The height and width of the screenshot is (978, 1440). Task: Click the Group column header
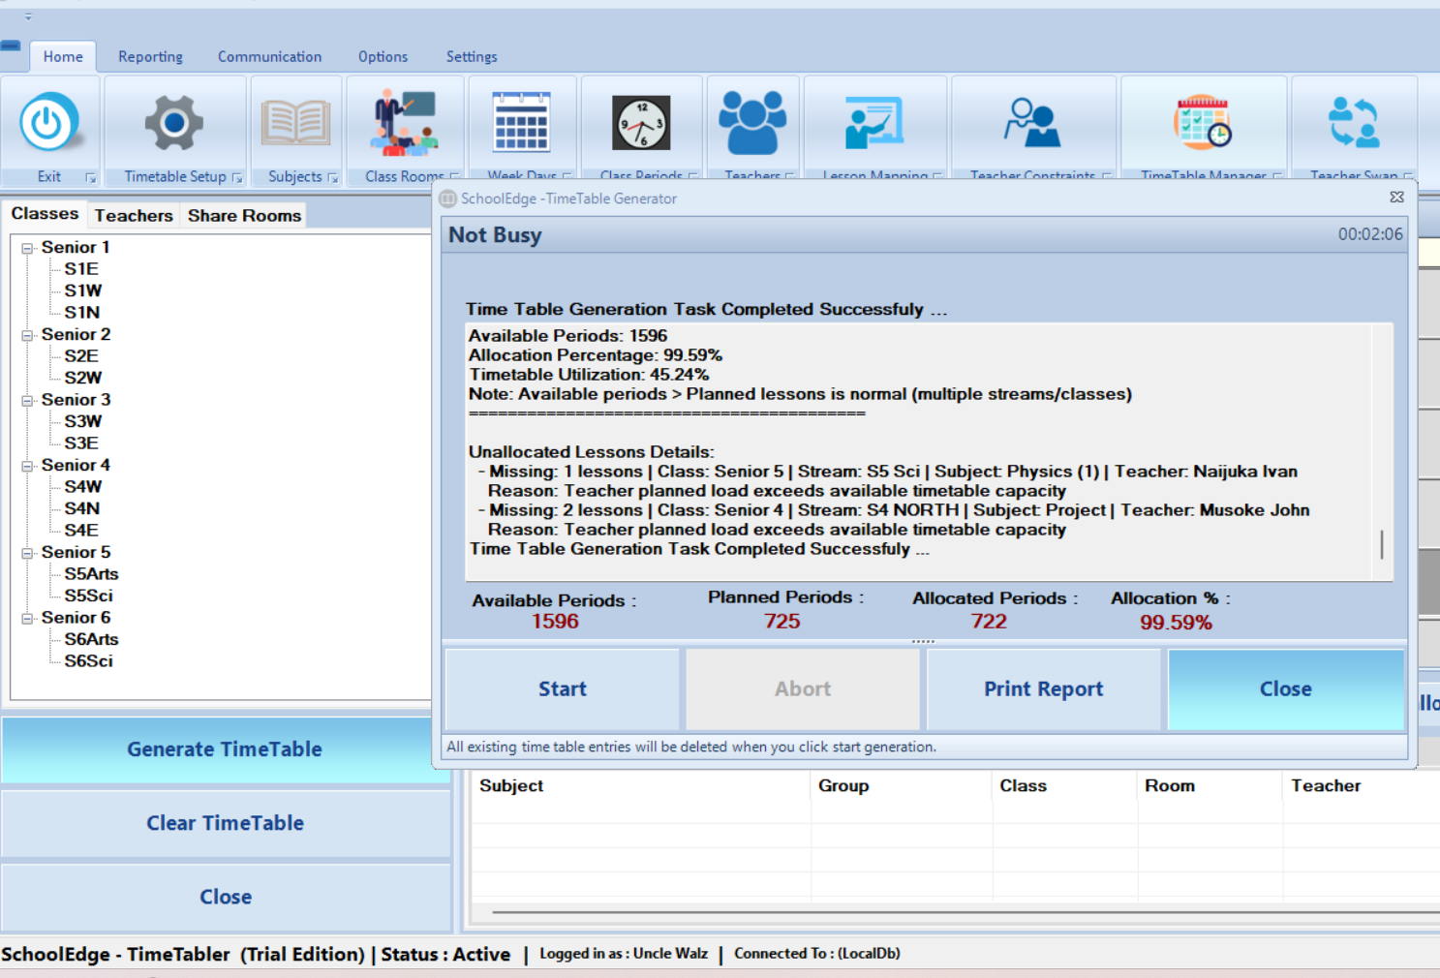[x=902, y=785]
